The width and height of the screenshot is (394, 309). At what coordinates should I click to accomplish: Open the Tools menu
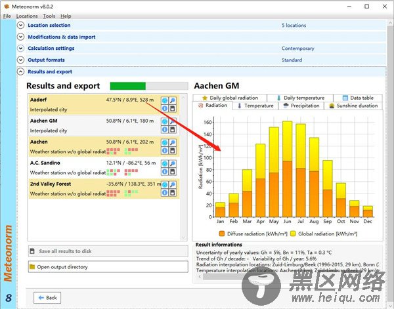pos(49,16)
